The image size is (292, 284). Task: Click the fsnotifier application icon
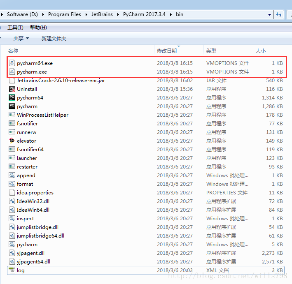12,123
